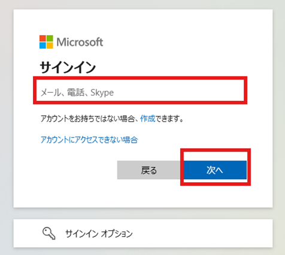285x255 pixels.
Task: Click empty area of sign-in options panel
Action: click(x=199, y=234)
